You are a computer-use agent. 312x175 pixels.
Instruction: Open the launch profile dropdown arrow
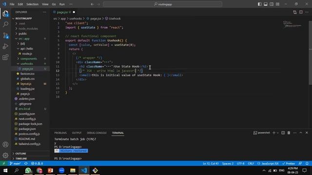[x=277, y=133]
